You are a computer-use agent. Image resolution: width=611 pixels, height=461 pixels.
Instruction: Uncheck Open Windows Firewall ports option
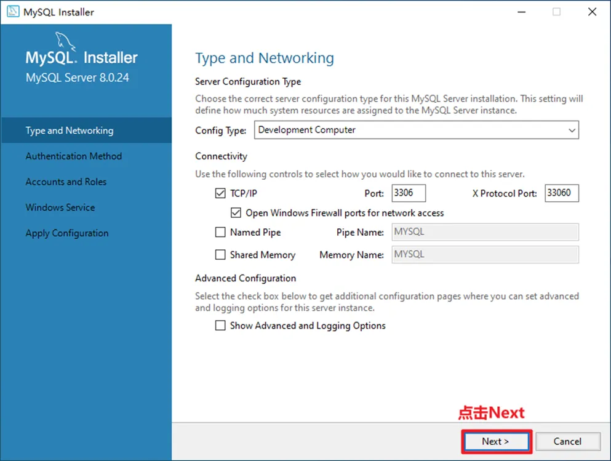(236, 213)
